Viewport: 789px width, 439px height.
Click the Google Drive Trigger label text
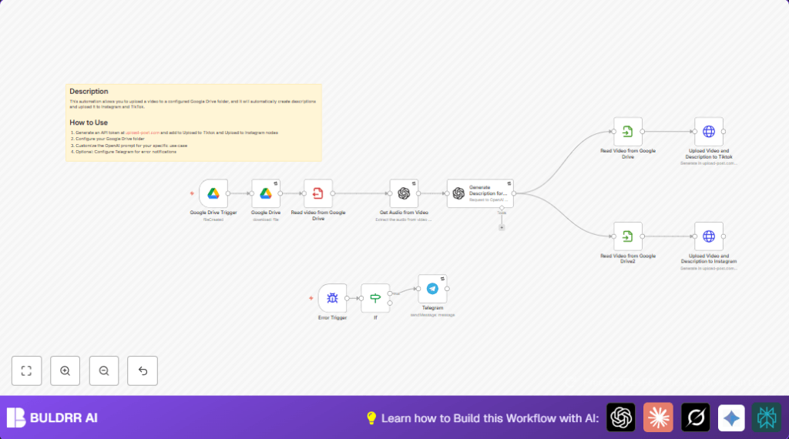coord(213,213)
